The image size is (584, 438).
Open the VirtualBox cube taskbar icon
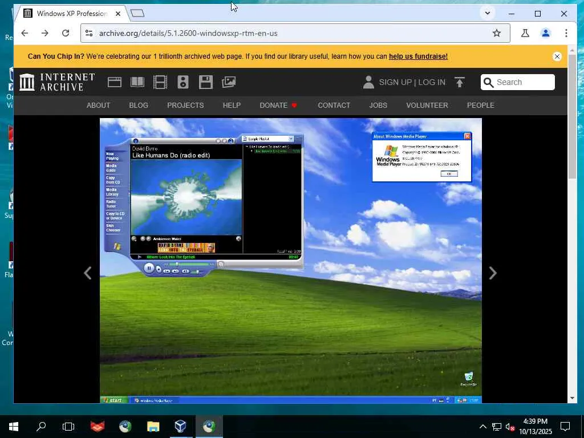coord(181,427)
